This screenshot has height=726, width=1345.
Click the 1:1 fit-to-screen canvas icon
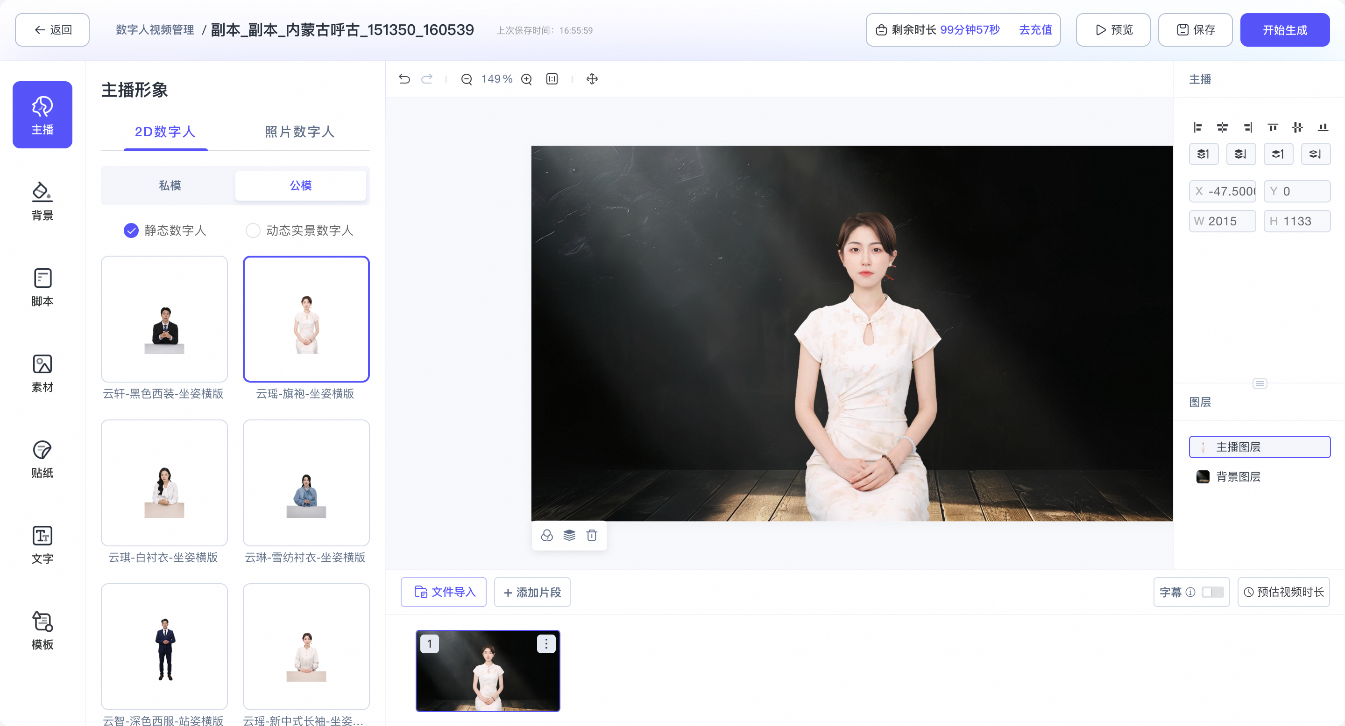click(552, 79)
